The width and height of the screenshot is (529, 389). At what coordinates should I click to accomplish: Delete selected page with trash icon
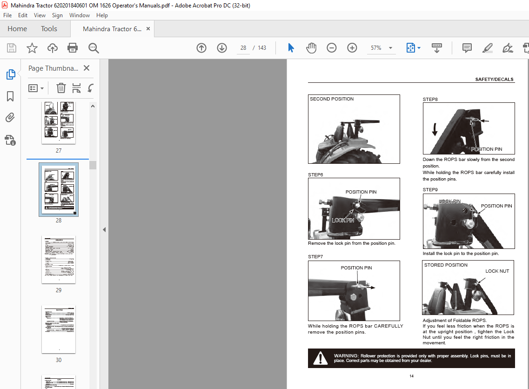tap(61, 88)
